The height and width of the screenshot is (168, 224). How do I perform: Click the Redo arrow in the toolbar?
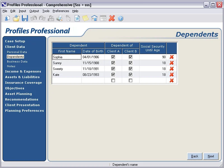(x=42, y=18)
